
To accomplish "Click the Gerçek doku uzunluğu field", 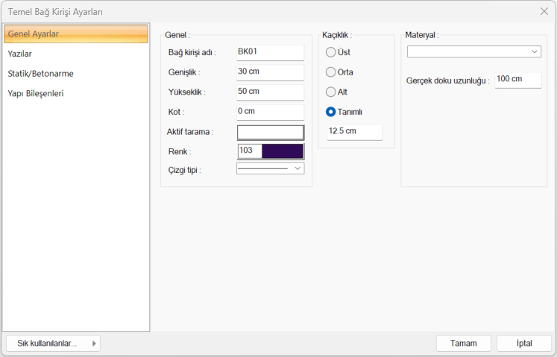I will tap(517, 79).
